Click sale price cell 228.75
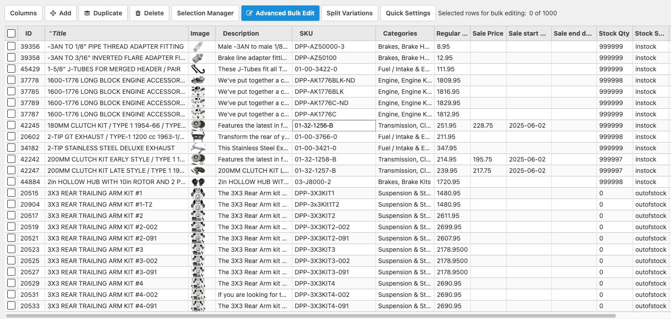The image size is (671, 319). tap(488, 125)
